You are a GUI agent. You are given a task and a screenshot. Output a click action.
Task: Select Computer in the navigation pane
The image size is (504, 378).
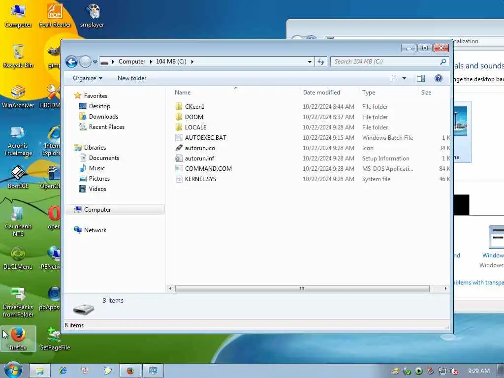[97, 210]
